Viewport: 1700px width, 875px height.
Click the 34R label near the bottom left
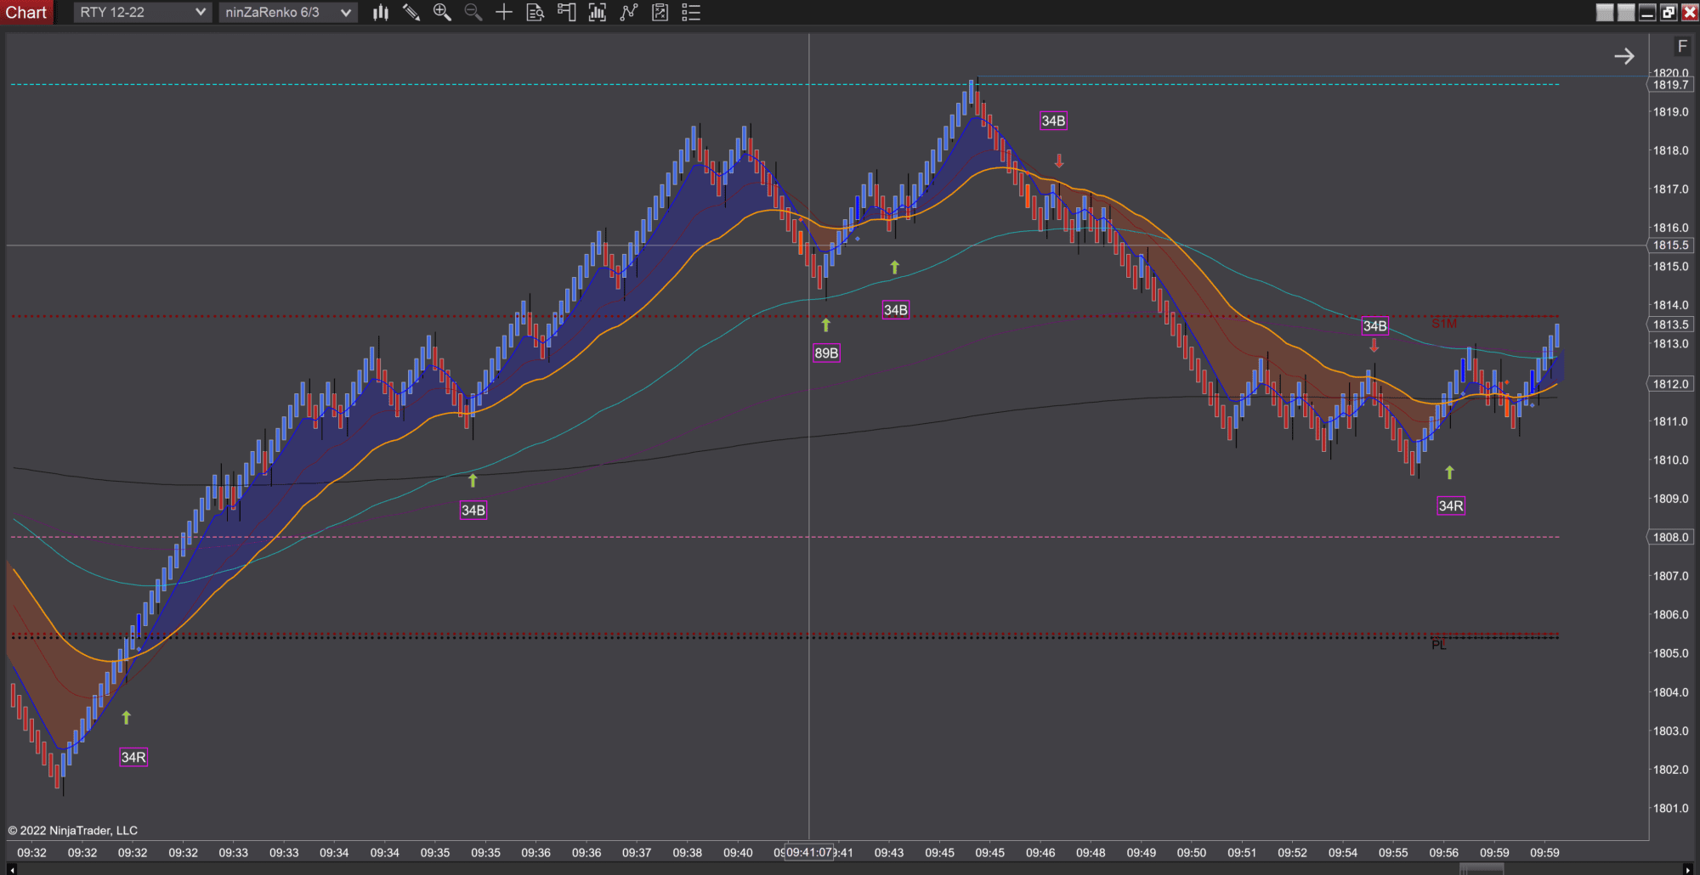(x=133, y=757)
